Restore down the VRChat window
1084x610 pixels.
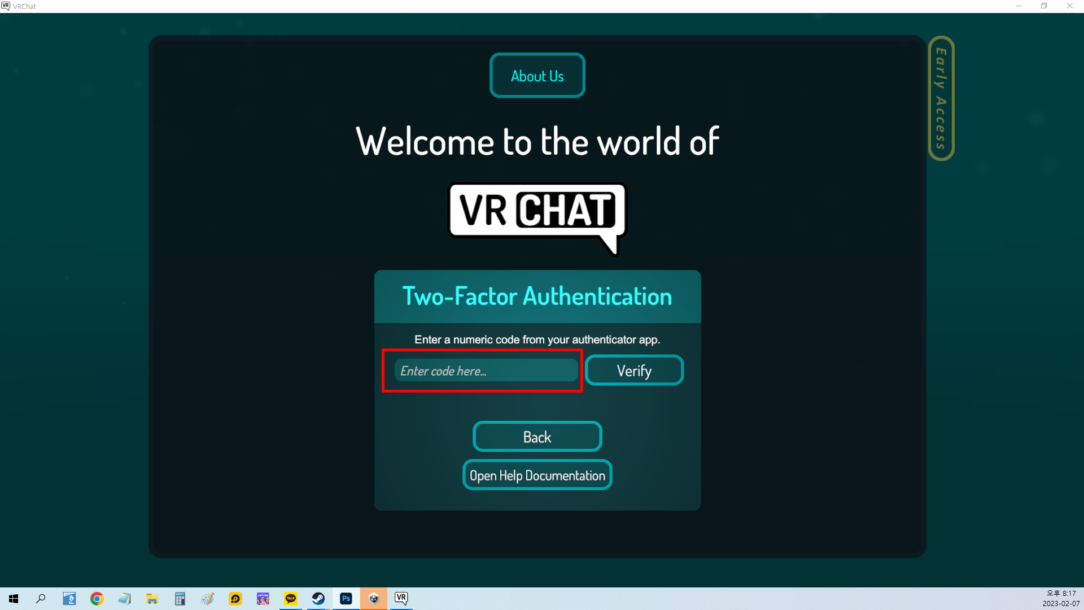(1044, 6)
